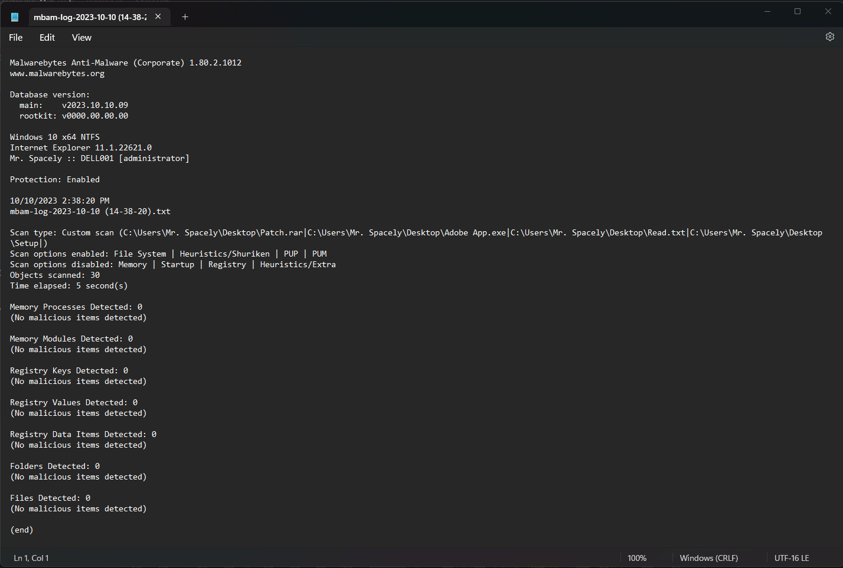The image size is (843, 568).
Task: Click the 'mbam-log-2023-10-10 (14-38-20).txt' filename line
Action: click(x=90, y=211)
